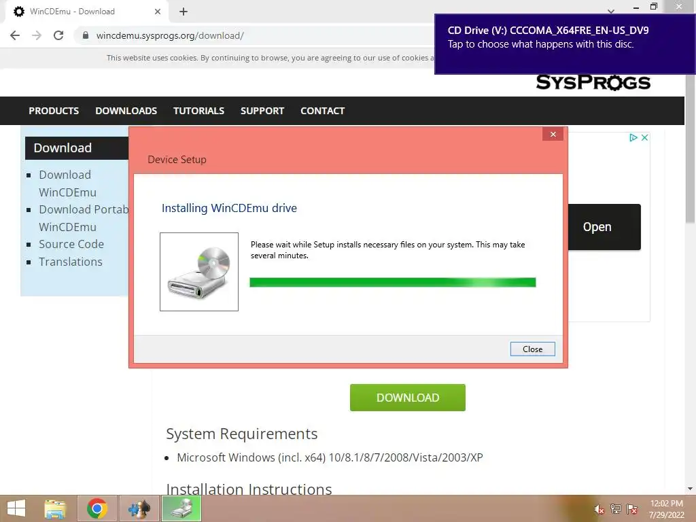Open the Download Portable WinCDEmu link

pos(84,218)
